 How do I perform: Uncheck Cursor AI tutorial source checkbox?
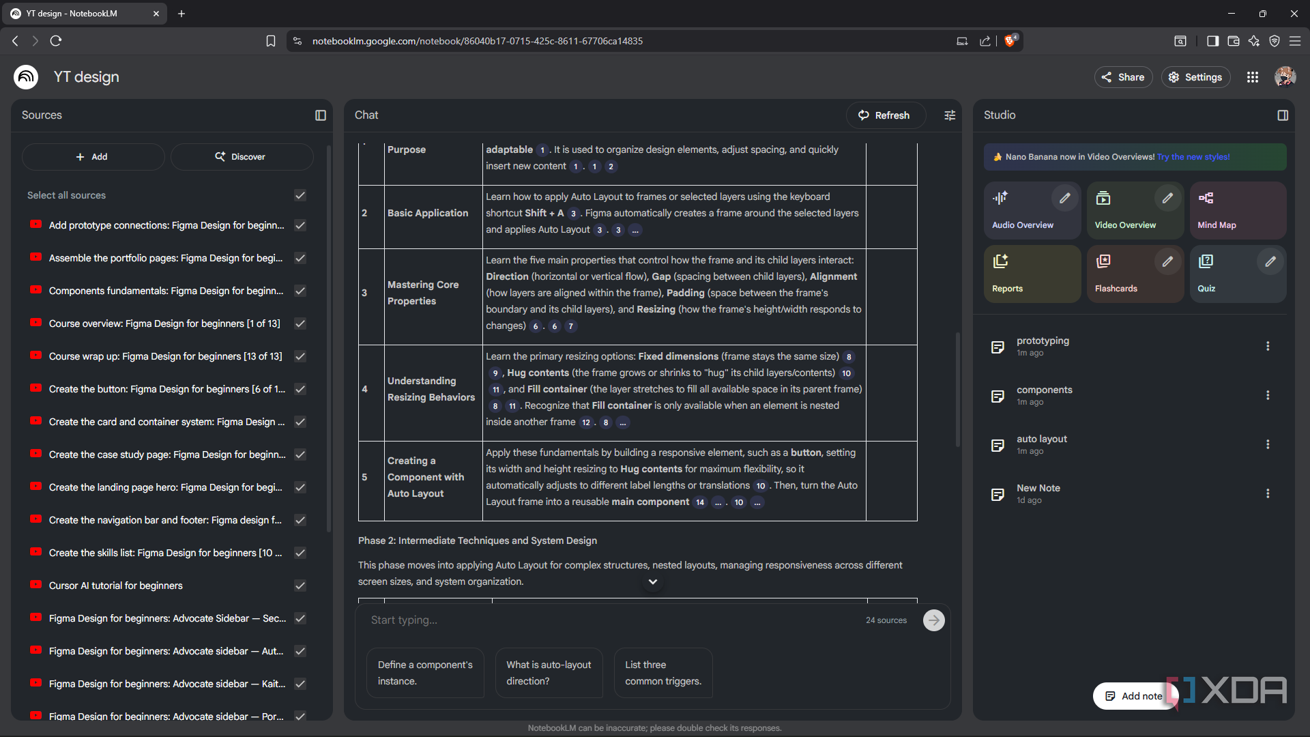(300, 586)
